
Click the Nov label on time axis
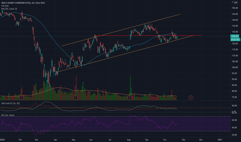[184, 140]
